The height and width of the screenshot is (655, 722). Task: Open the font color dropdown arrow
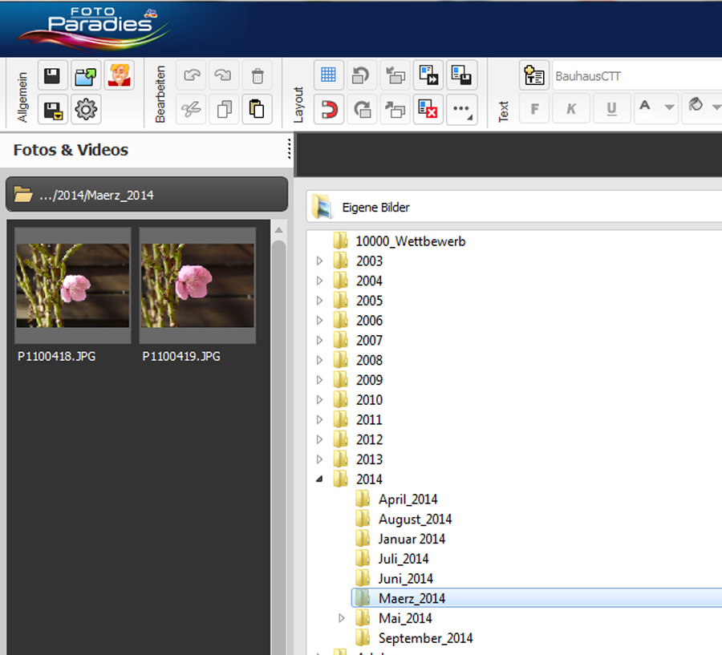[x=670, y=108]
